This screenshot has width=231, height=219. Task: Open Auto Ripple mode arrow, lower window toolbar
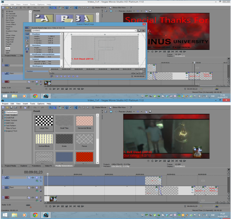pyautogui.click(x=63, y=108)
